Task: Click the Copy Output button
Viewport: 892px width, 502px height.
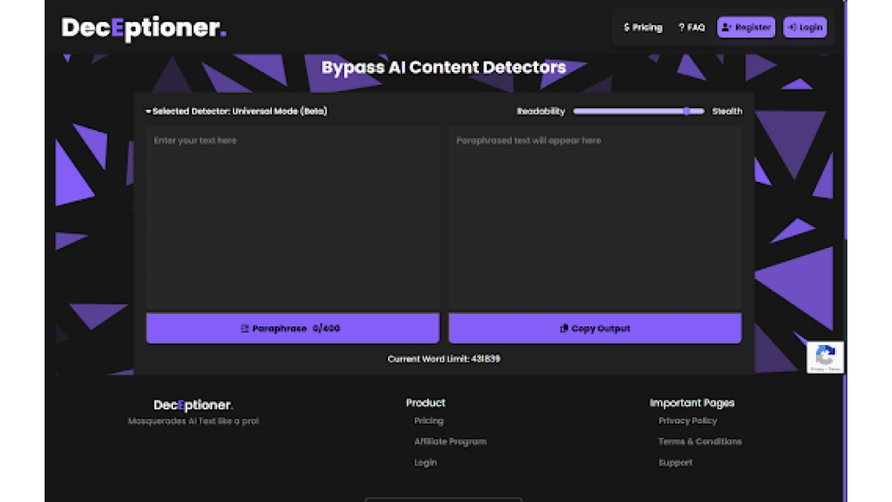Action: [595, 328]
